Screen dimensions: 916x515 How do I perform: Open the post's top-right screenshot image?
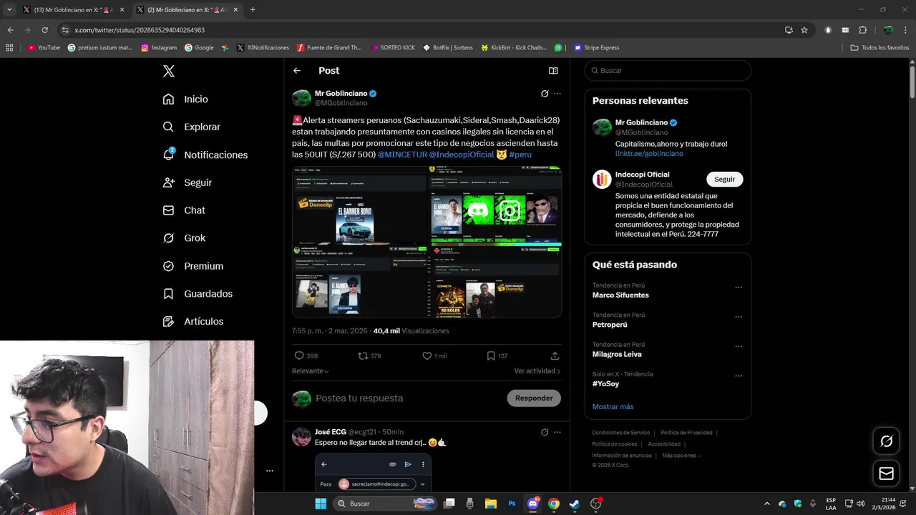point(495,205)
